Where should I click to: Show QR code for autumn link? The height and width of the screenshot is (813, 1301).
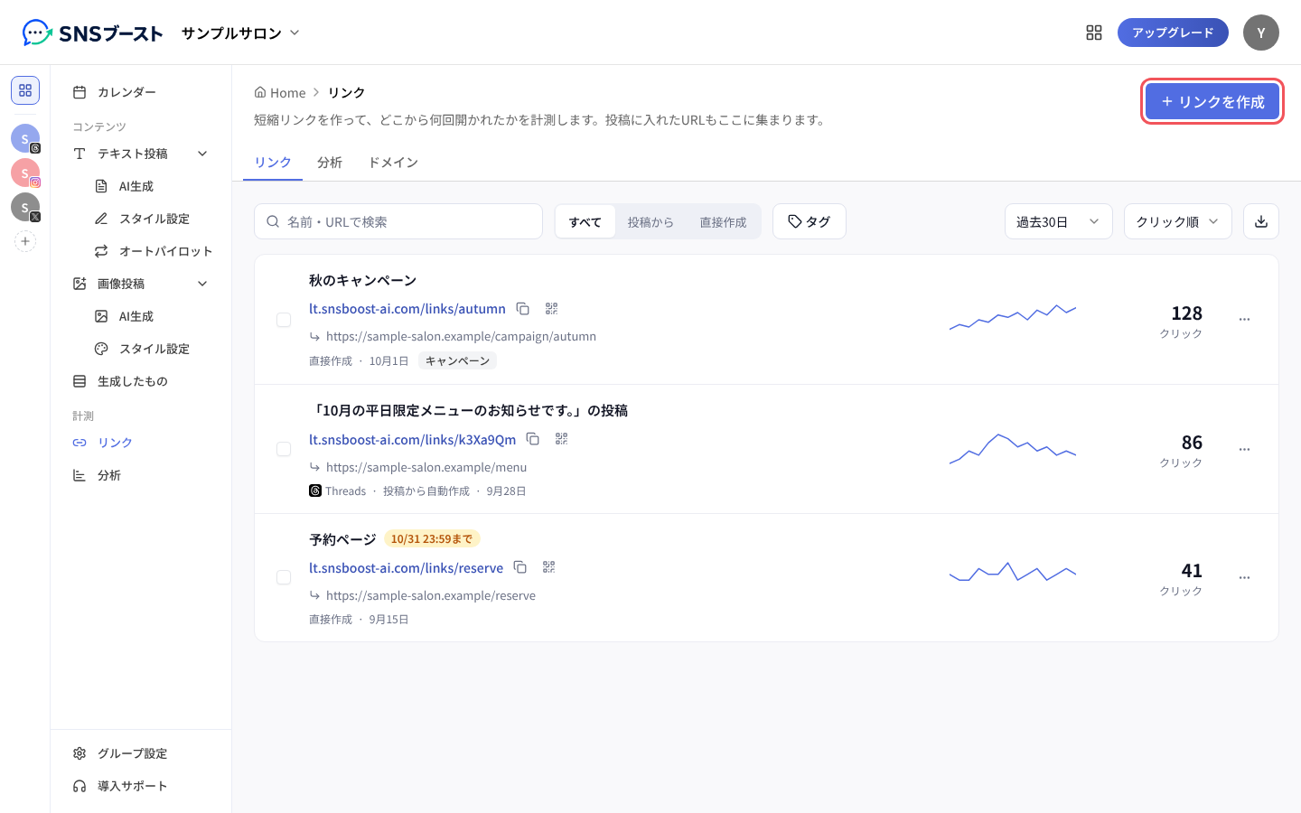pos(552,309)
